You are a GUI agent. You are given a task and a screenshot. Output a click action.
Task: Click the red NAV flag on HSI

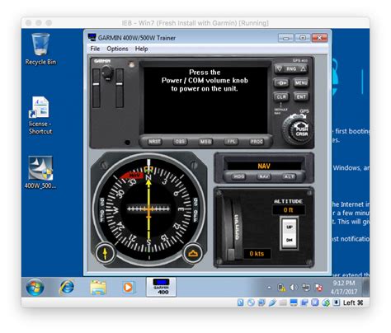[x=133, y=175]
